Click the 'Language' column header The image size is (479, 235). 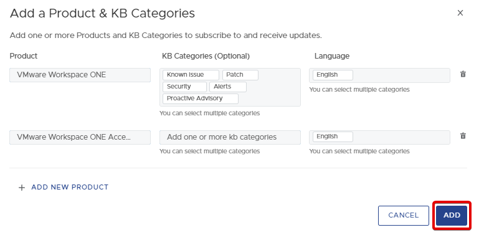[332, 56]
